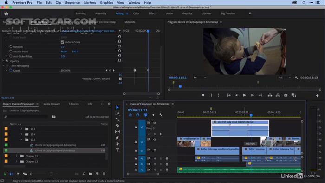Show more workspaces with double chevron
The width and height of the screenshot is (325, 183).
[x=250, y=13]
